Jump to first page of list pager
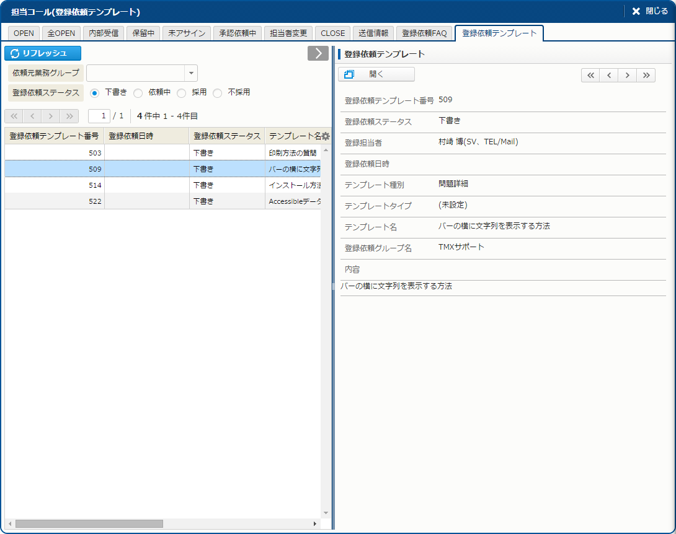The width and height of the screenshot is (676, 534). pos(14,116)
